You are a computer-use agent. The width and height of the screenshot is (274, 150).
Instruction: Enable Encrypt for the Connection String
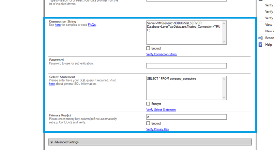tap(148, 48)
